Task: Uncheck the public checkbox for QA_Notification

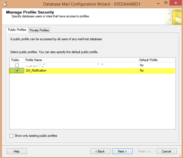Action: [17, 71]
